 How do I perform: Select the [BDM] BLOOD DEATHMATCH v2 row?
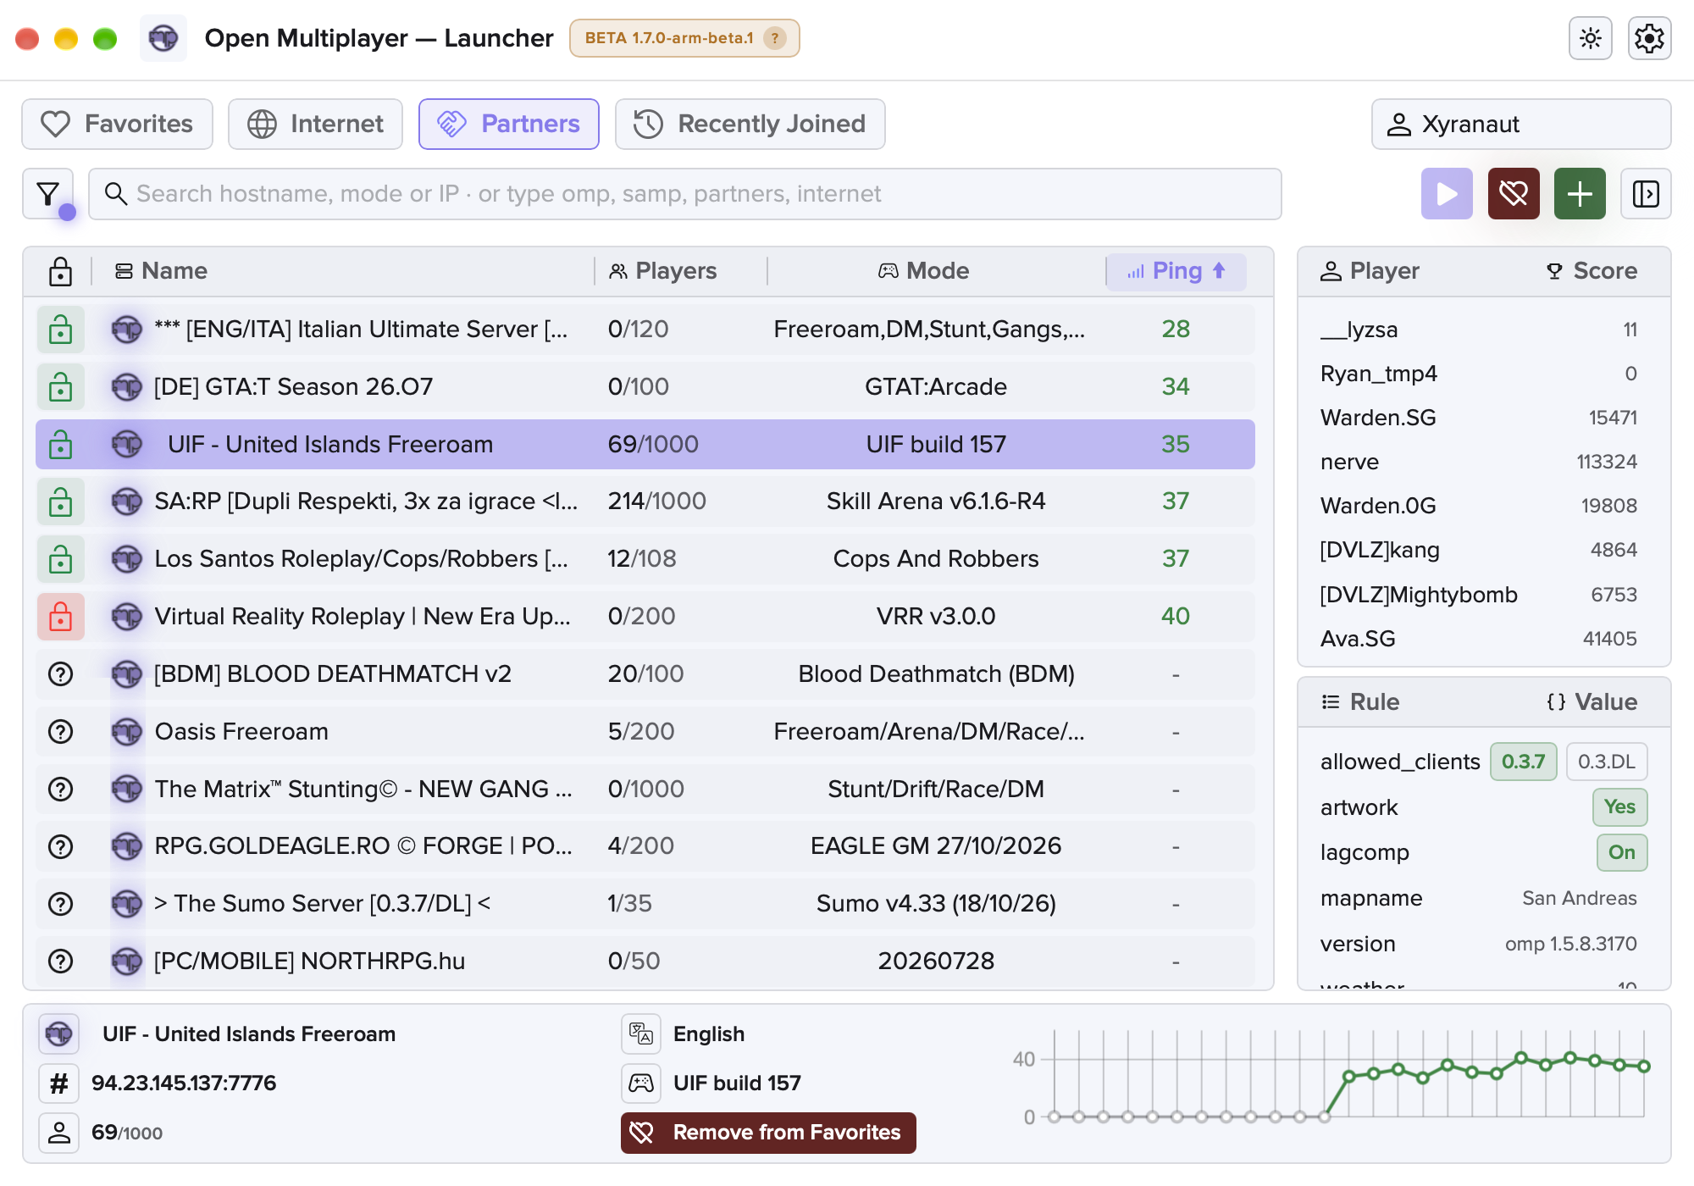645,674
